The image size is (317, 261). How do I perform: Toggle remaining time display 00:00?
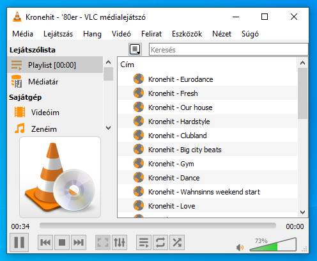click(x=295, y=226)
